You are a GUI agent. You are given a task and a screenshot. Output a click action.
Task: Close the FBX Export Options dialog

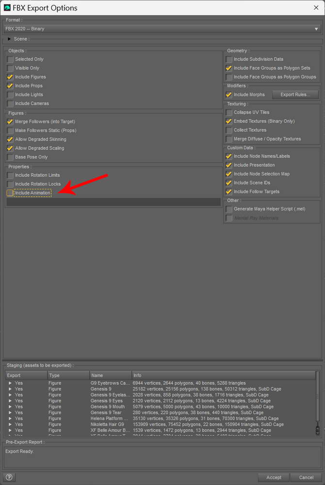[316, 7]
